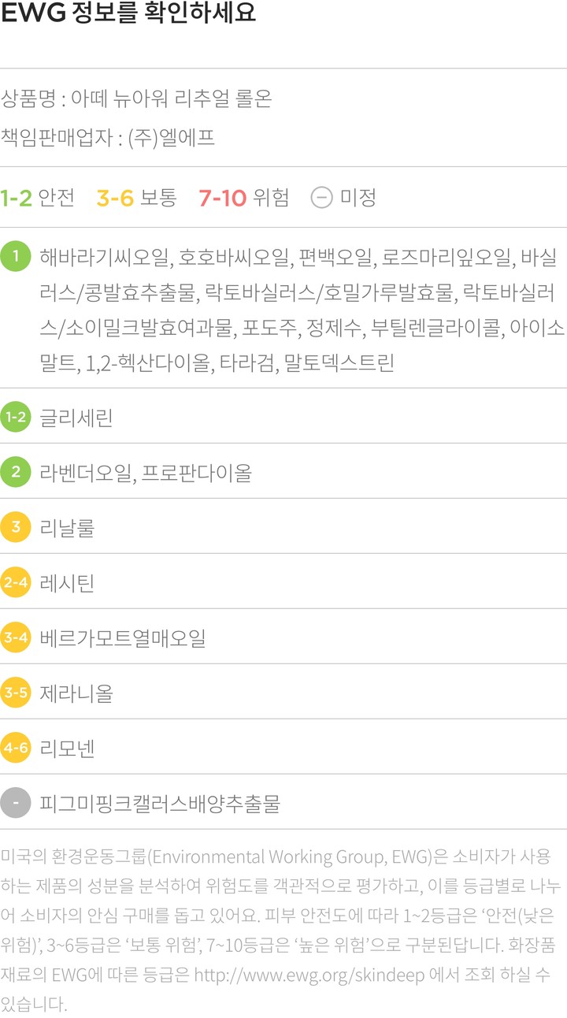Click the yellow grade 3 badge beside 리날룰
This screenshot has width=567, height=1018.
click(x=16, y=528)
